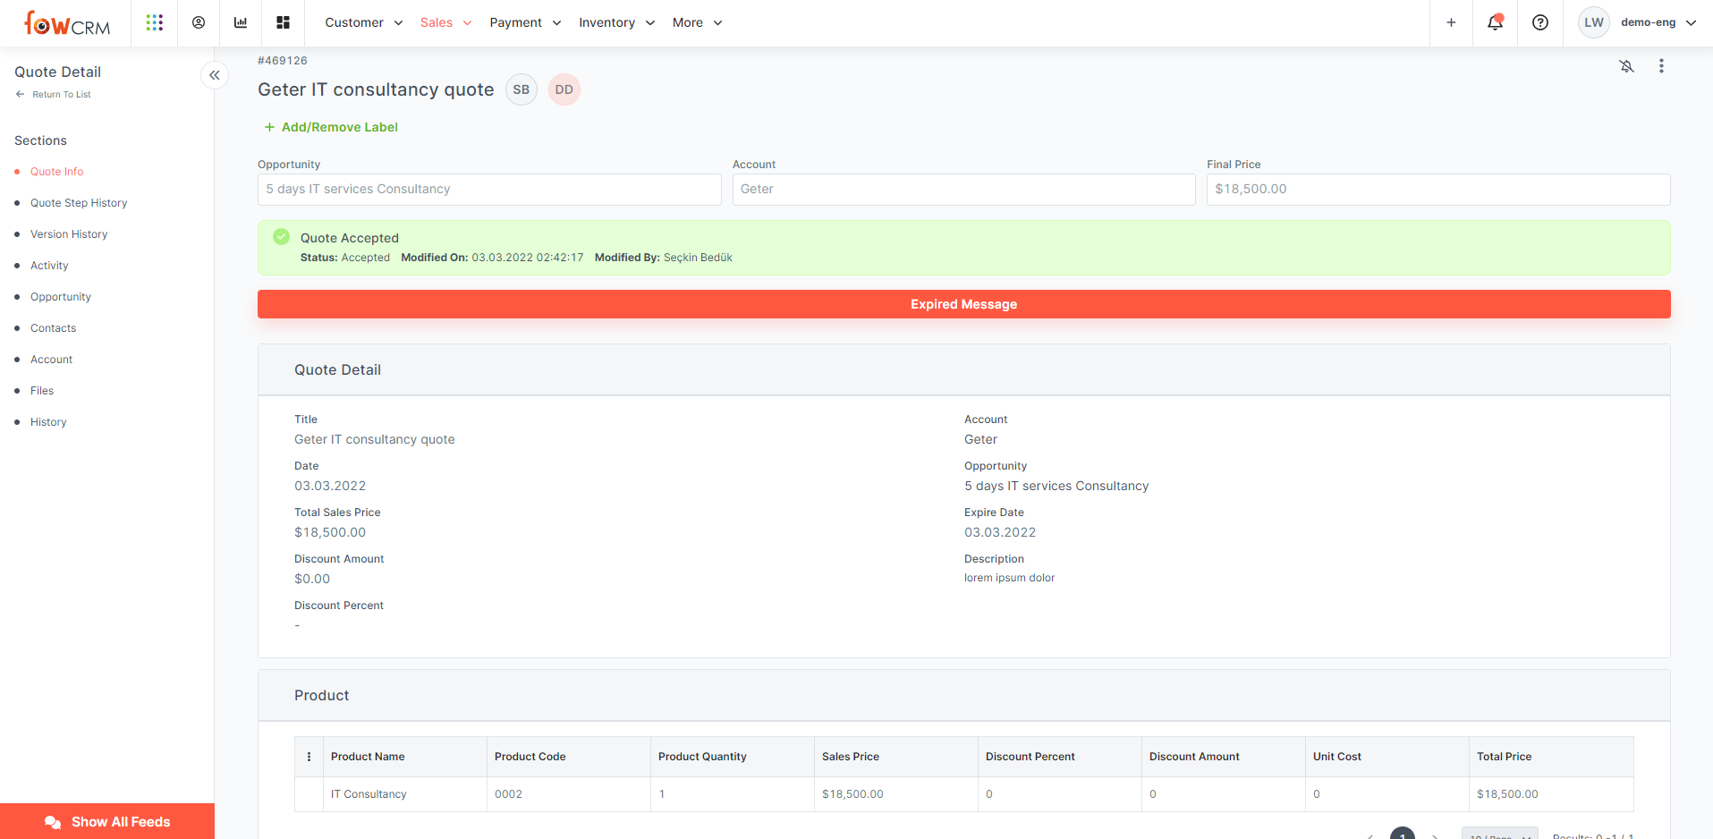This screenshot has width=1713, height=839.
Task: Click the Opportunity field at top
Action: pyautogui.click(x=489, y=190)
